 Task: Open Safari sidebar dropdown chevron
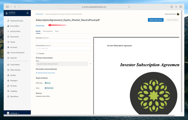tap(11, 7)
